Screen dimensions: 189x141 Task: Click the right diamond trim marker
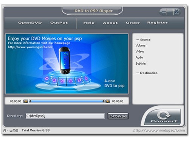[x=104, y=101]
